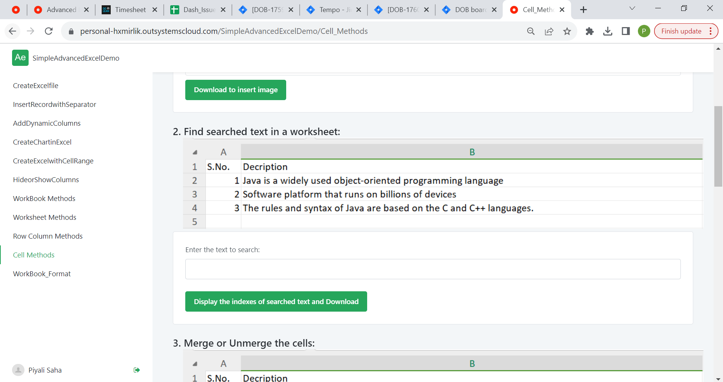
Task: Click the select-all triangle in the worksheet corner
Action: 195,152
